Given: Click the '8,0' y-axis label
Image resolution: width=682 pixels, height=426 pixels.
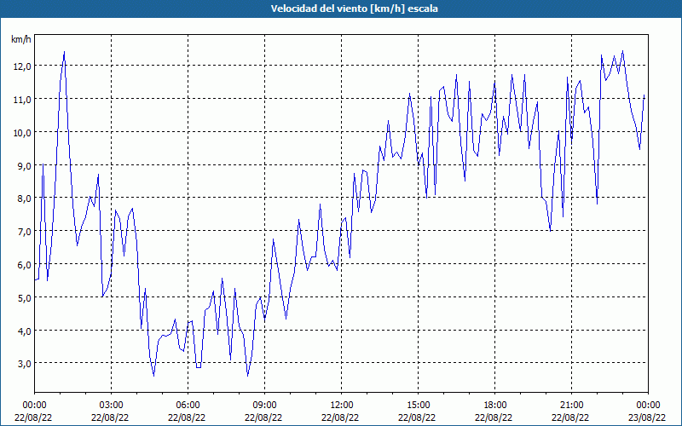Looking at the screenshot, I should [x=24, y=199].
